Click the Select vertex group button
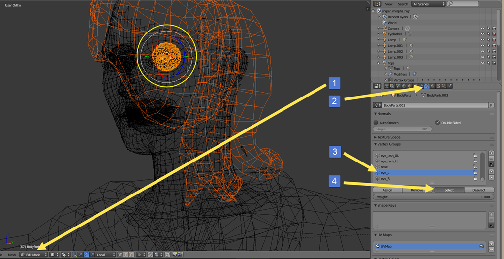Viewport: 504px width, 259px height. pyautogui.click(x=449, y=190)
